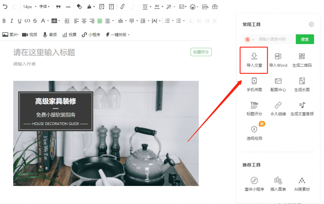Insert an image via 图片
The height and width of the screenshot is (204, 324).
10,35
